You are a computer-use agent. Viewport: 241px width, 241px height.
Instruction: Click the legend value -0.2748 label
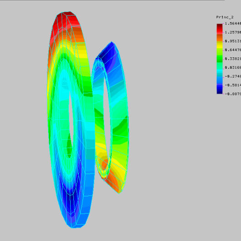coord(233,77)
